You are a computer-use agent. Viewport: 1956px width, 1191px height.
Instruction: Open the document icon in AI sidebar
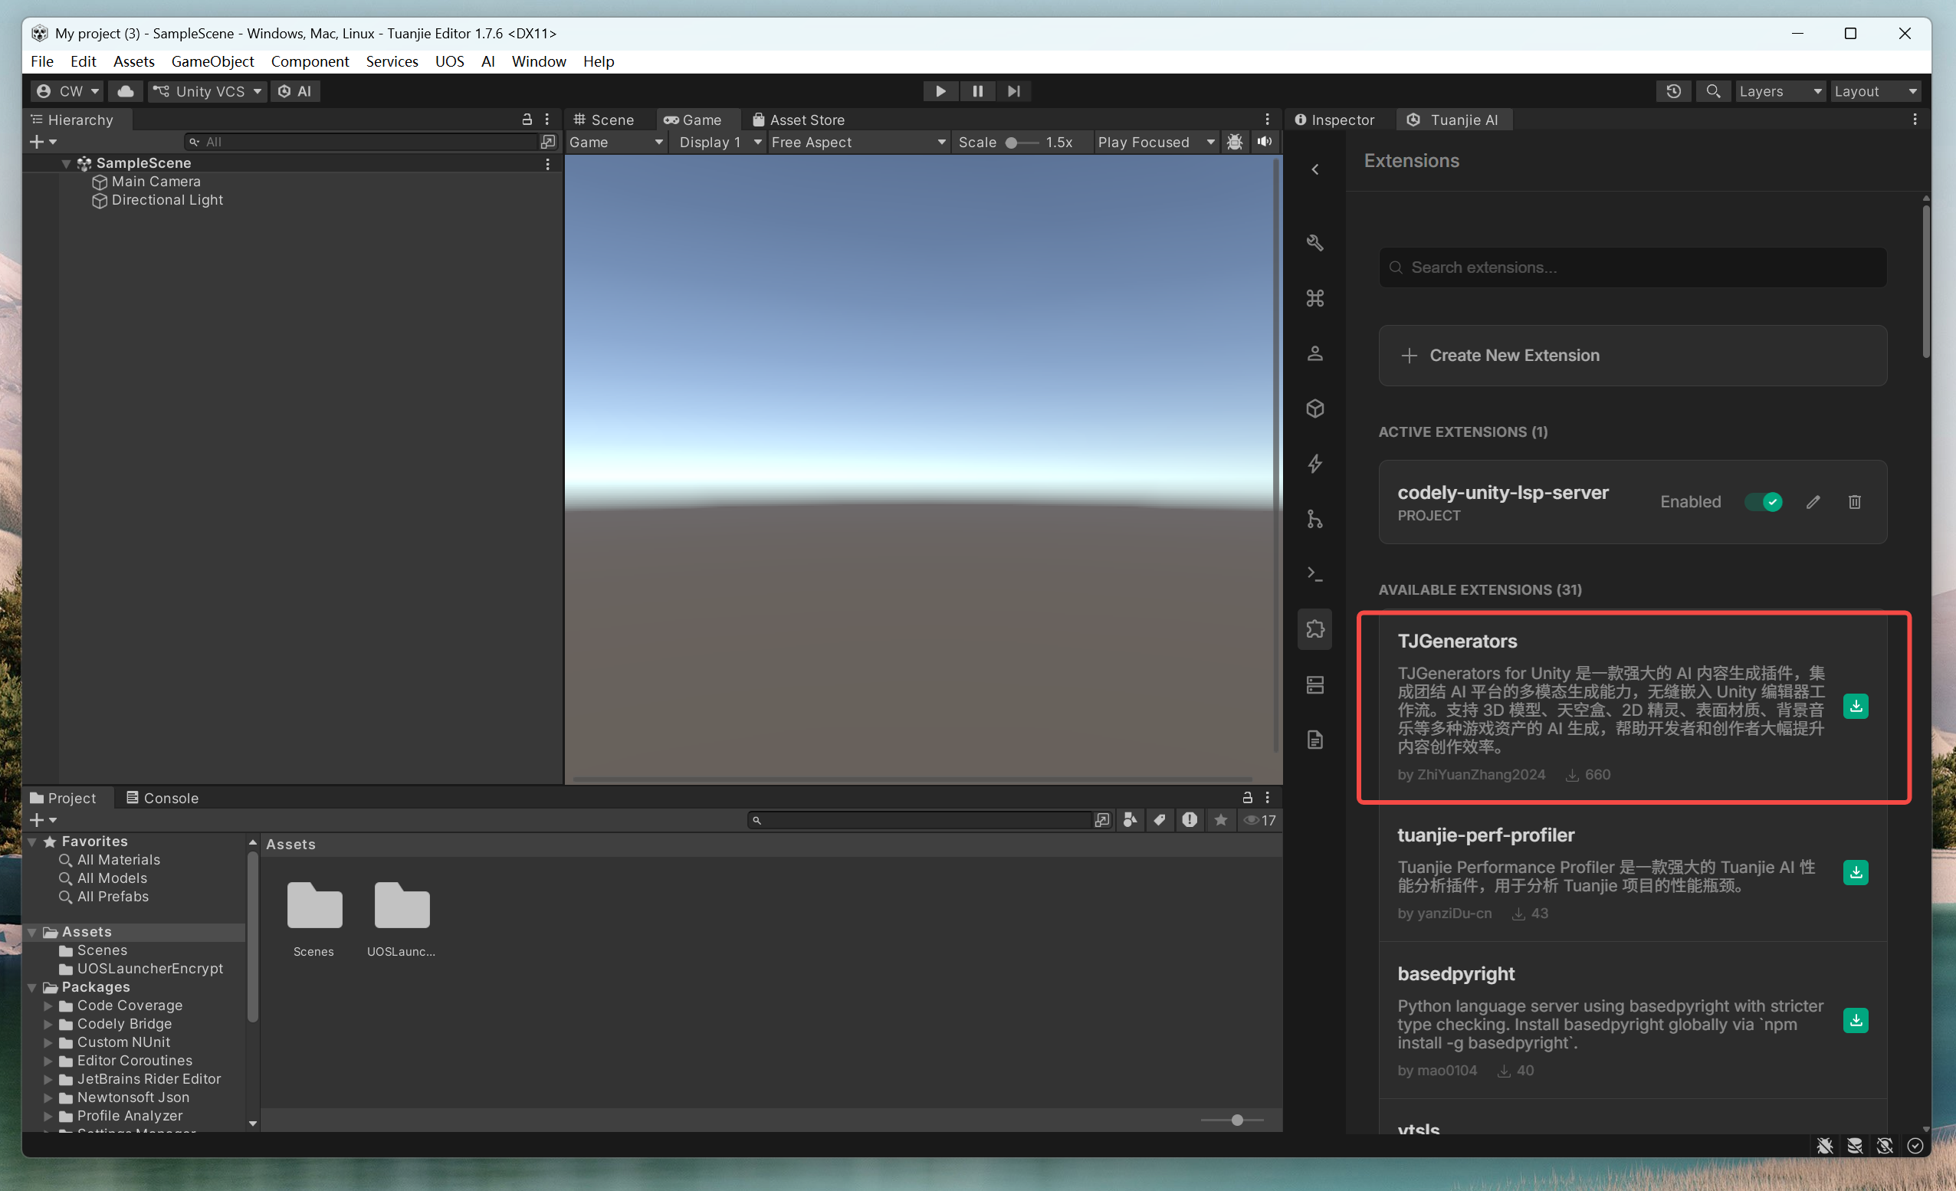1314,740
